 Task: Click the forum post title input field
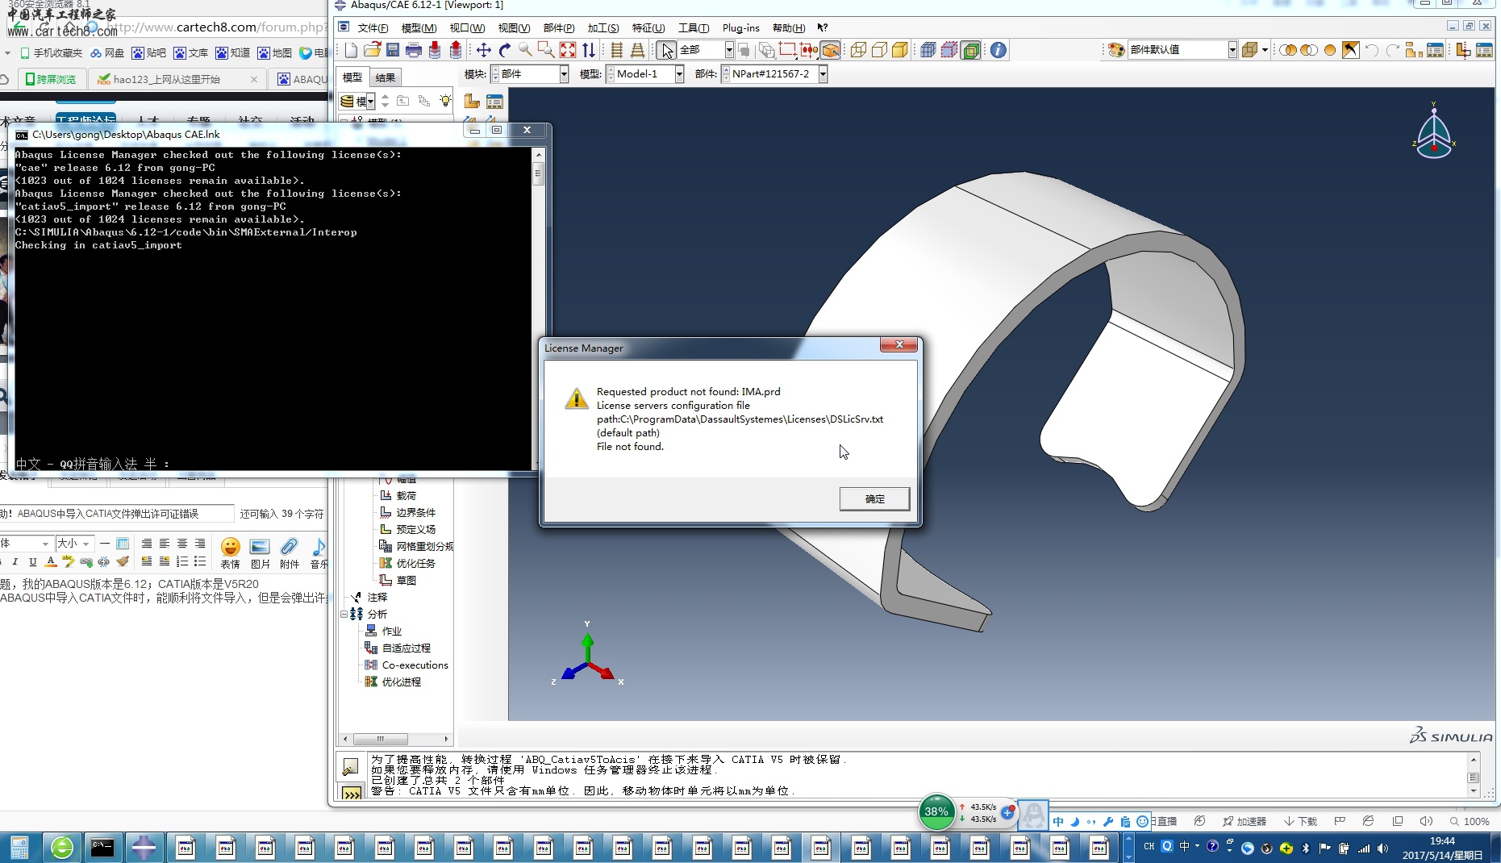pyautogui.click(x=118, y=513)
